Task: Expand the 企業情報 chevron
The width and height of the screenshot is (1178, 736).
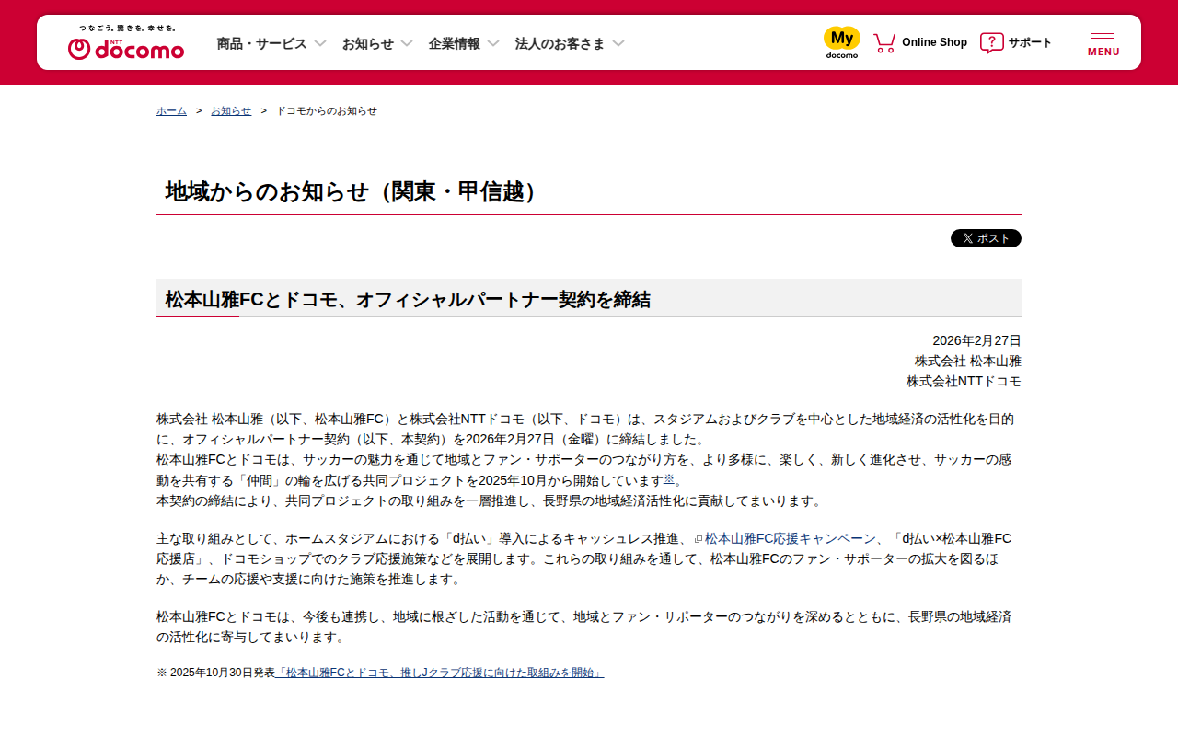Action: [x=493, y=43]
